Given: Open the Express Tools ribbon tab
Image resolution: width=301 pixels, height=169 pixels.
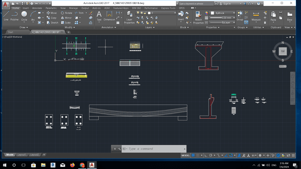Looking at the screenshot, I should [168, 8].
